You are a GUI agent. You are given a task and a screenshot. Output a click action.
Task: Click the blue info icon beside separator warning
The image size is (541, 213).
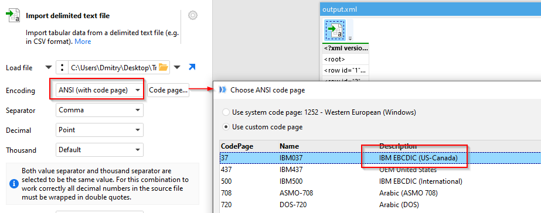[x=14, y=184]
